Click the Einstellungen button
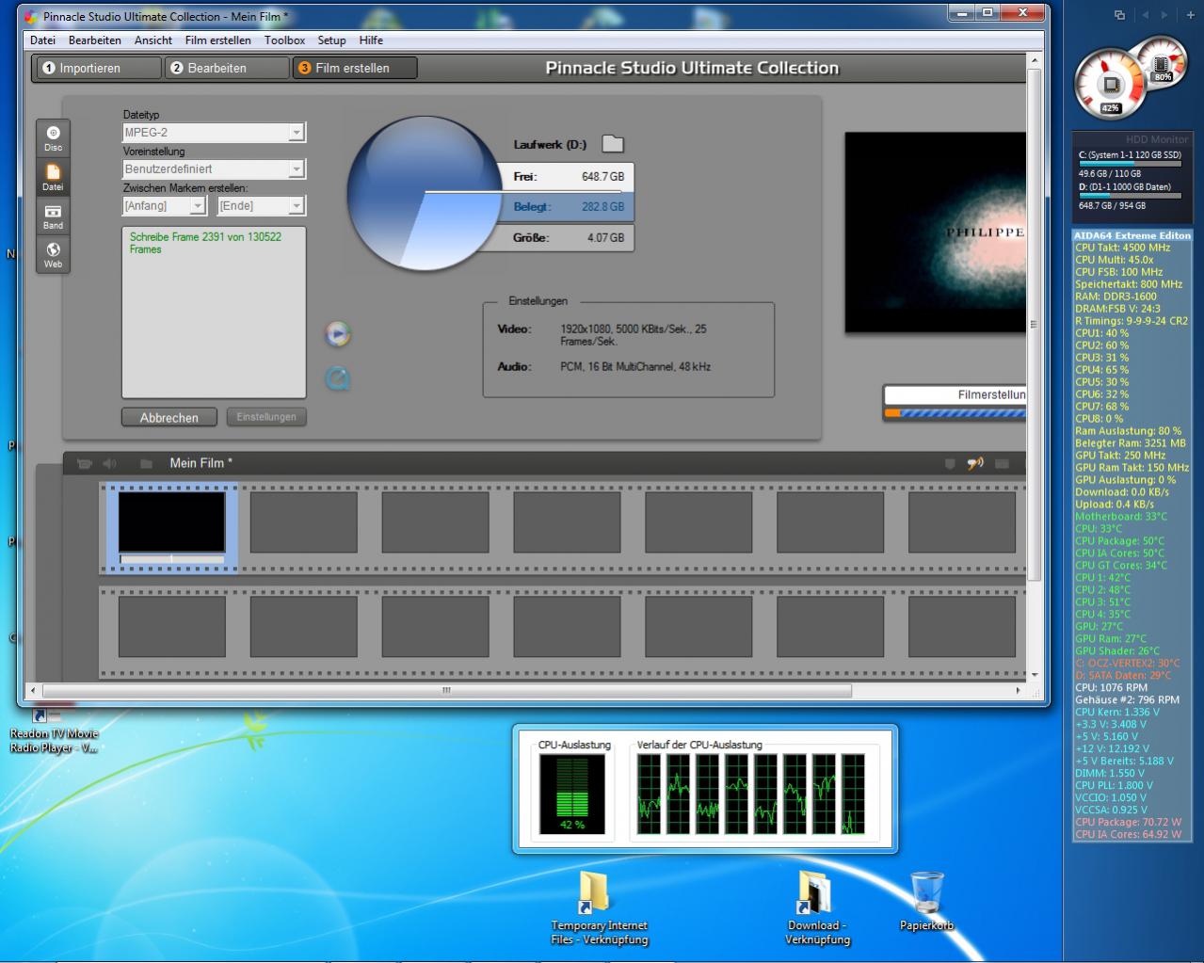 (266, 417)
